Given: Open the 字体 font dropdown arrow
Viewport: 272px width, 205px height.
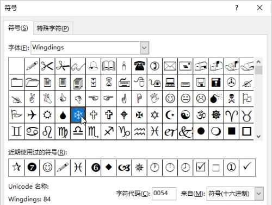Looking at the screenshot, I should pos(144,48).
